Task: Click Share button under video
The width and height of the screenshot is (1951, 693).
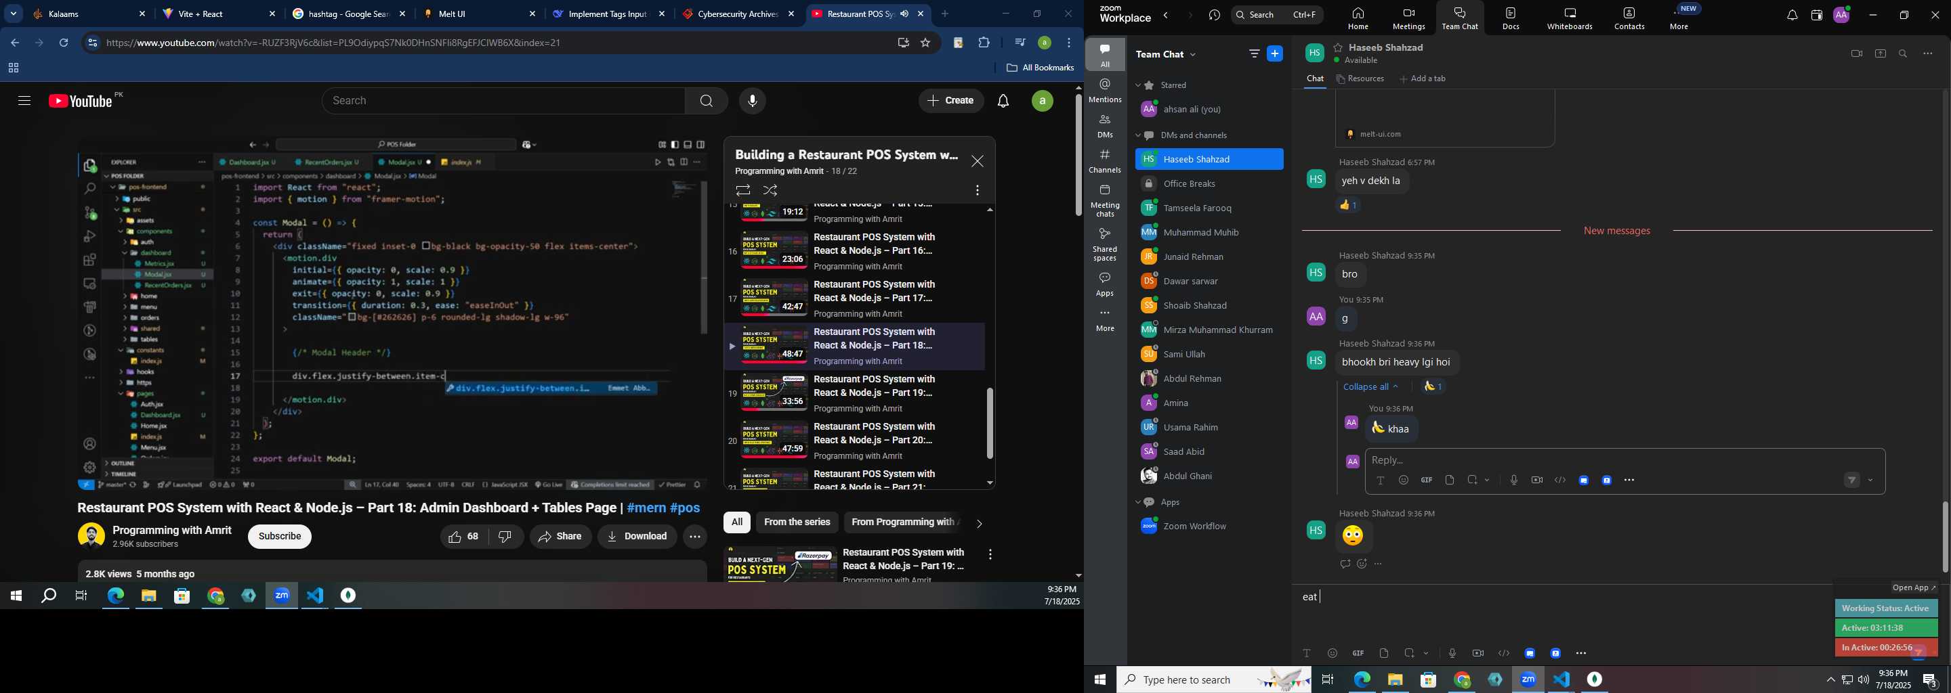Action: [560, 537]
